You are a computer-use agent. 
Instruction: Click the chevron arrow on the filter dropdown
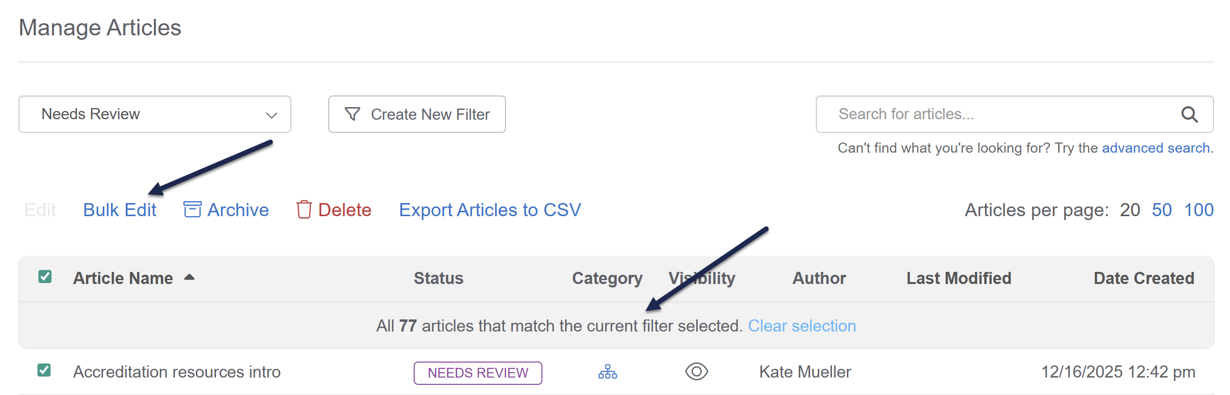point(271,115)
